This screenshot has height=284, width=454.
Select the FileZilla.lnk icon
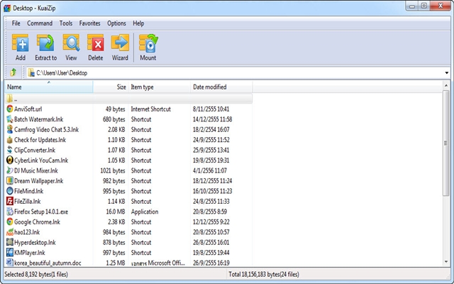point(10,201)
